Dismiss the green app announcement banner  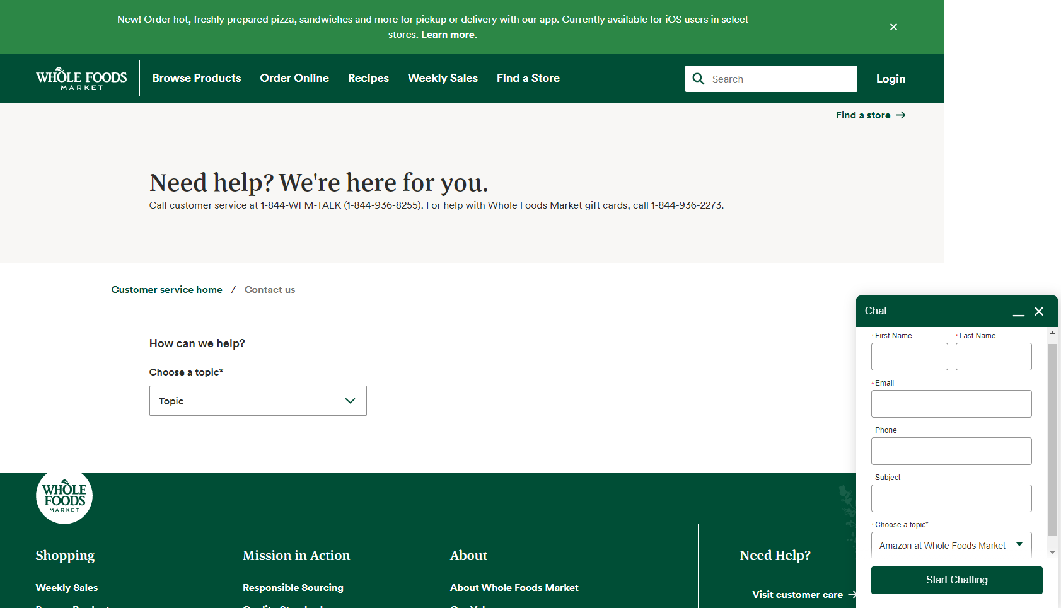tap(893, 26)
